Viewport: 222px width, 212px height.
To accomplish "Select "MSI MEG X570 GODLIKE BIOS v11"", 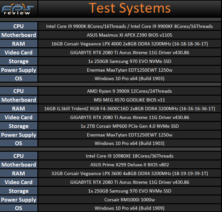I will tap(129, 100).
